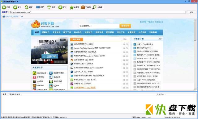198x119 pixels.
Task: Click the orange 查找软件 search button
Action: (125, 26)
